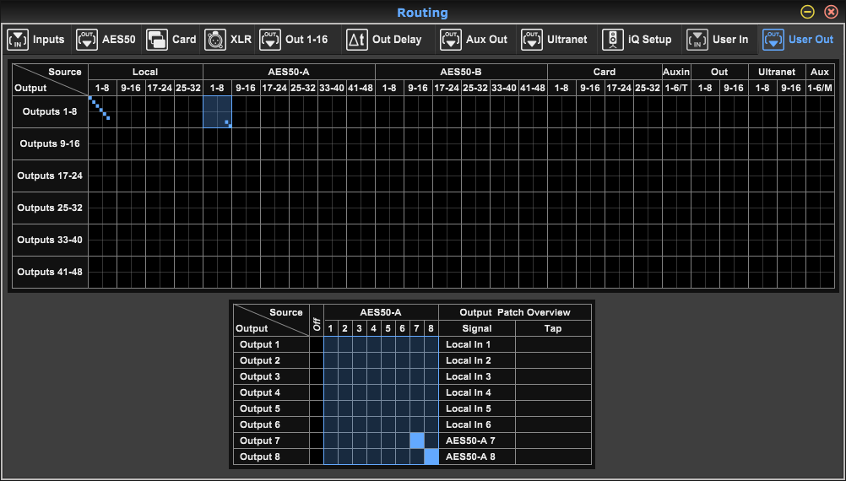This screenshot has height=481, width=846.
Task: Switch to the AES50 tab
Action: coord(106,40)
